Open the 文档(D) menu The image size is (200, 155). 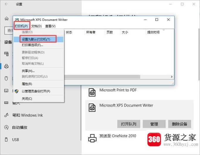pyautogui.click(x=36, y=26)
